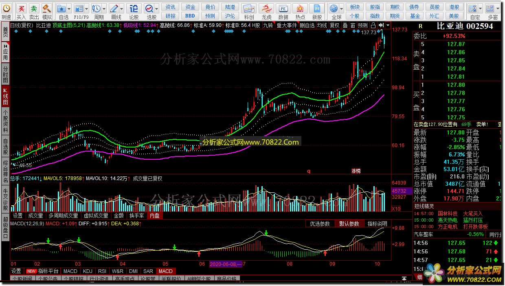Click the 资讯 news button
This screenshot has height=286, width=505.
coord(171,7)
